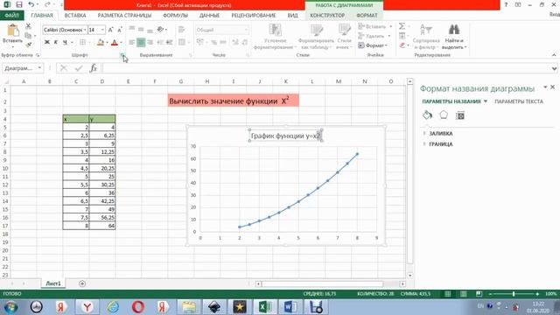Open Opera browser from the taskbar
The image size is (560, 315).
[138, 307]
